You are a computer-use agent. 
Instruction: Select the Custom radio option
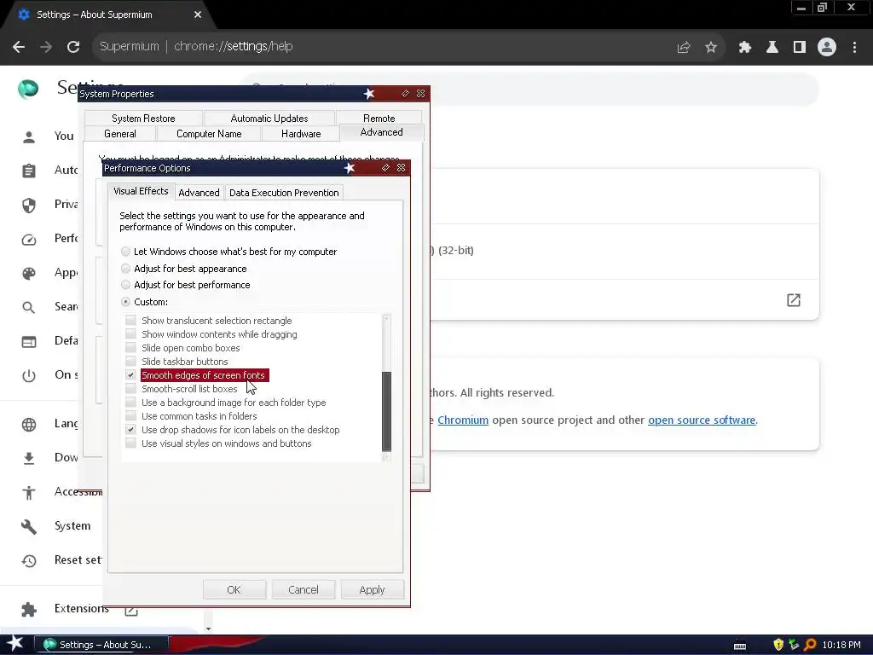coord(126,302)
